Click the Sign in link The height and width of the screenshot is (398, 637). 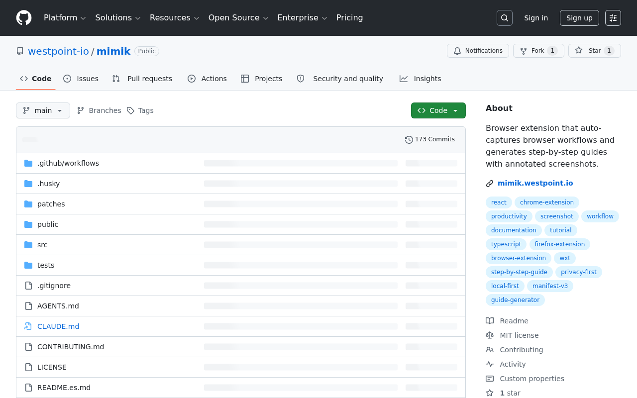click(x=536, y=18)
